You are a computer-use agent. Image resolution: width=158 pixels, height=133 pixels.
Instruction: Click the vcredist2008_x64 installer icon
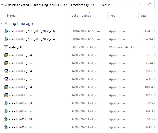(x=6, y=71)
